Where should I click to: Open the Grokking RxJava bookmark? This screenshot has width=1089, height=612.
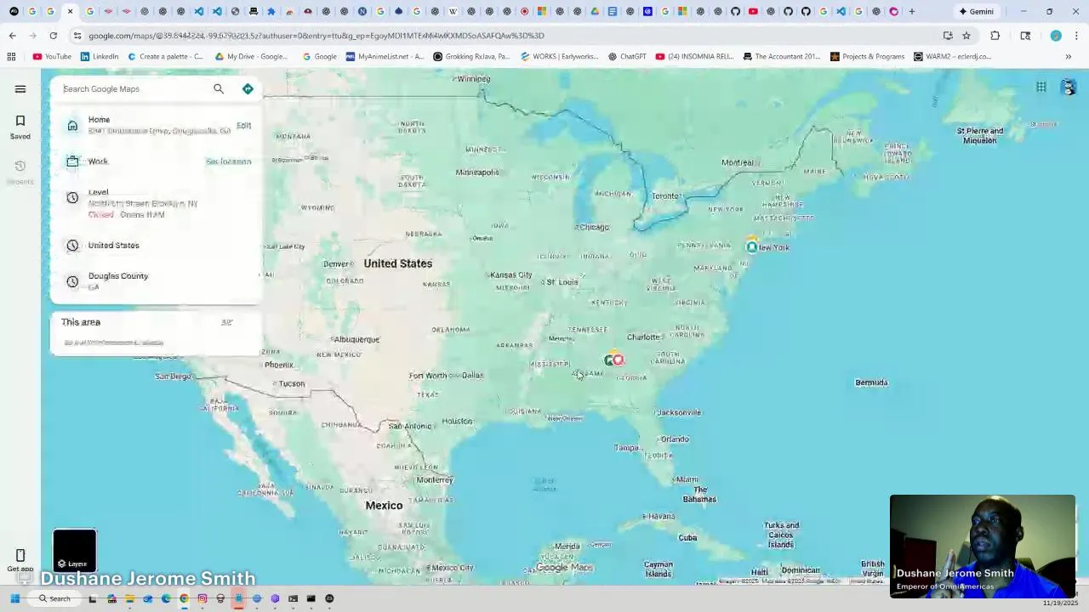tap(471, 57)
